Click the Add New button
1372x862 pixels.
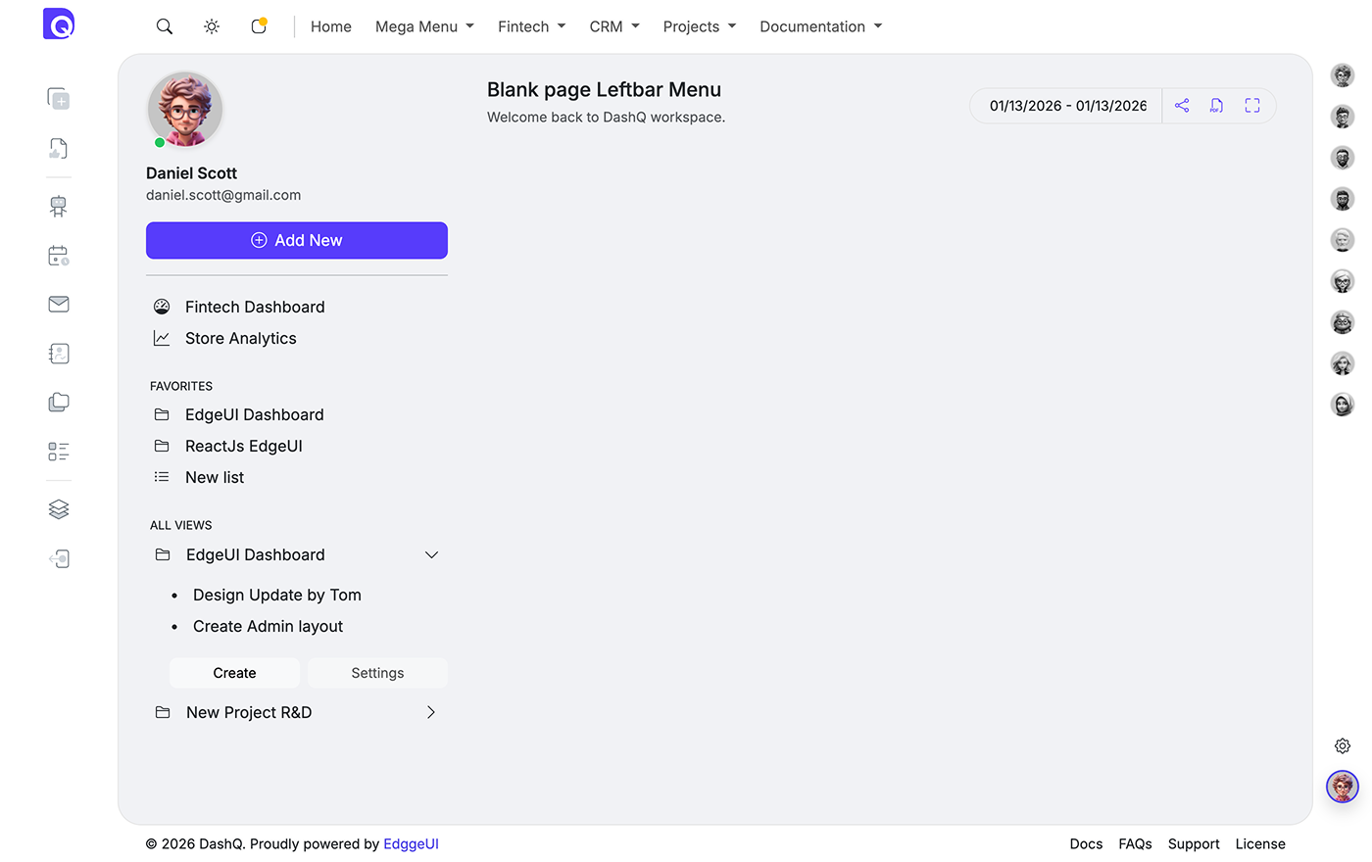[x=297, y=241]
